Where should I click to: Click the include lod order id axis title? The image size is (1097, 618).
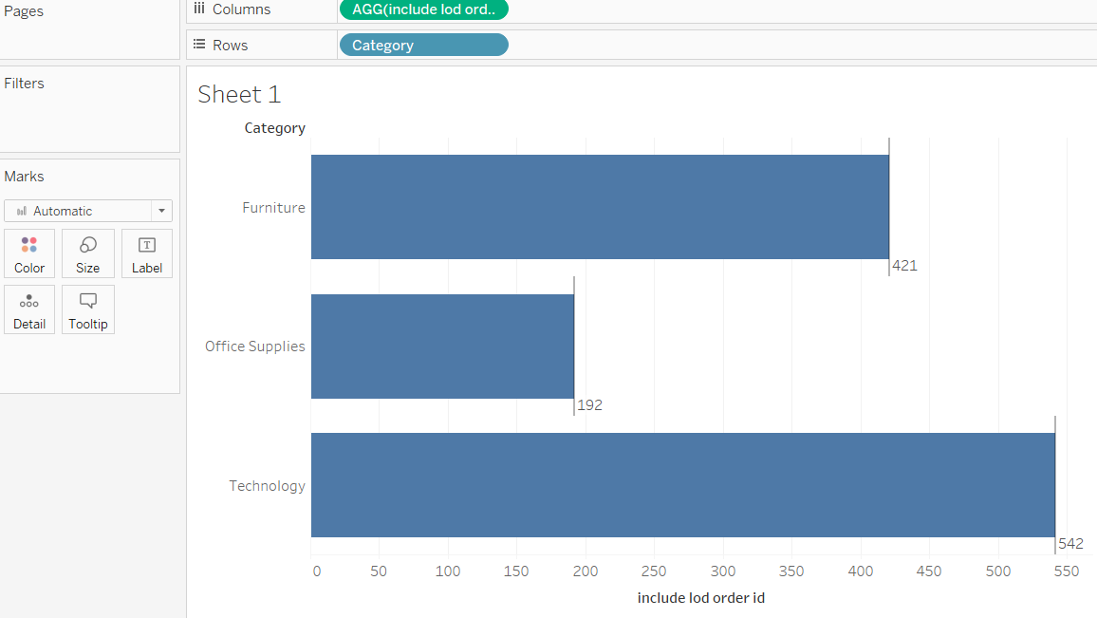701,598
